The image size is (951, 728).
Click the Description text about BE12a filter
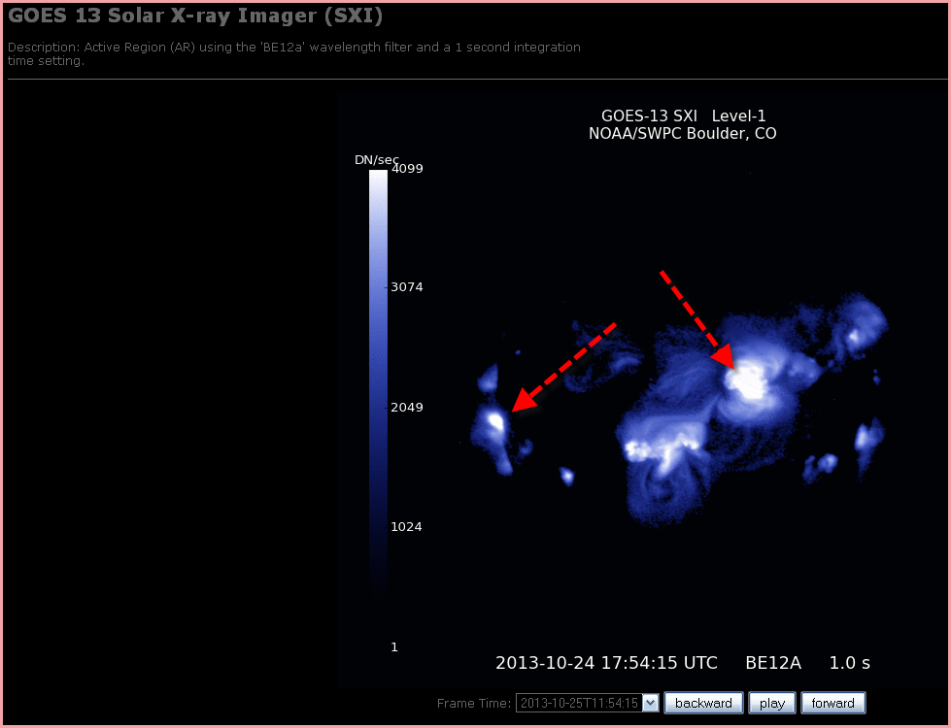[294, 54]
